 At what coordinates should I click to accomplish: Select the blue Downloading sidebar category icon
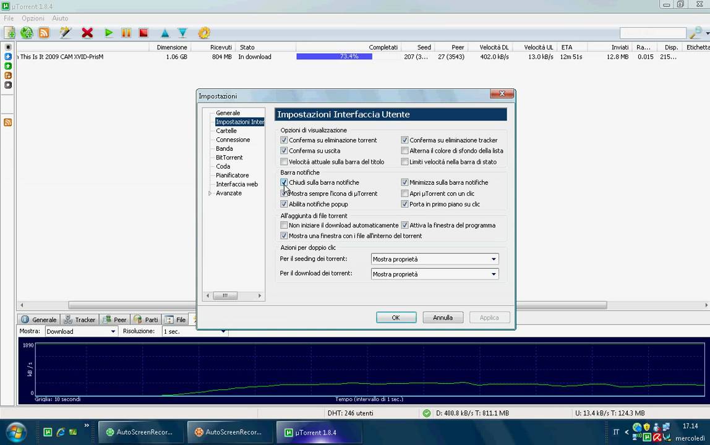coord(8,57)
